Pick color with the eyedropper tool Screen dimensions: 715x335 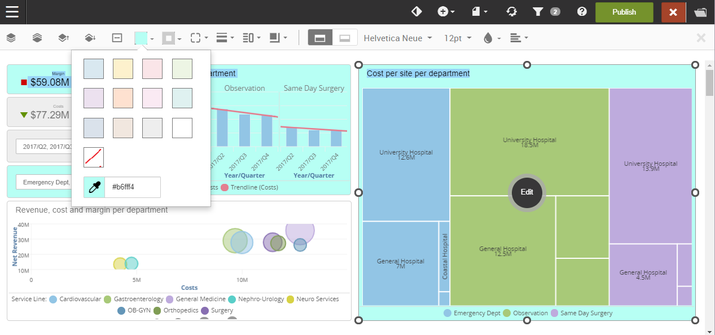[x=94, y=187]
